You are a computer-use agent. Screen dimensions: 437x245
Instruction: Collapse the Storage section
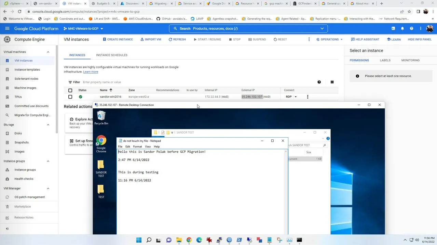coord(48,125)
